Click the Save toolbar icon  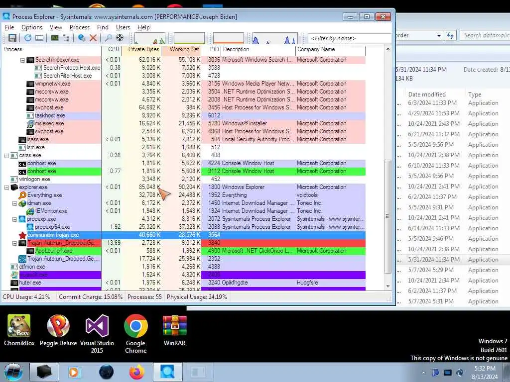[12, 38]
